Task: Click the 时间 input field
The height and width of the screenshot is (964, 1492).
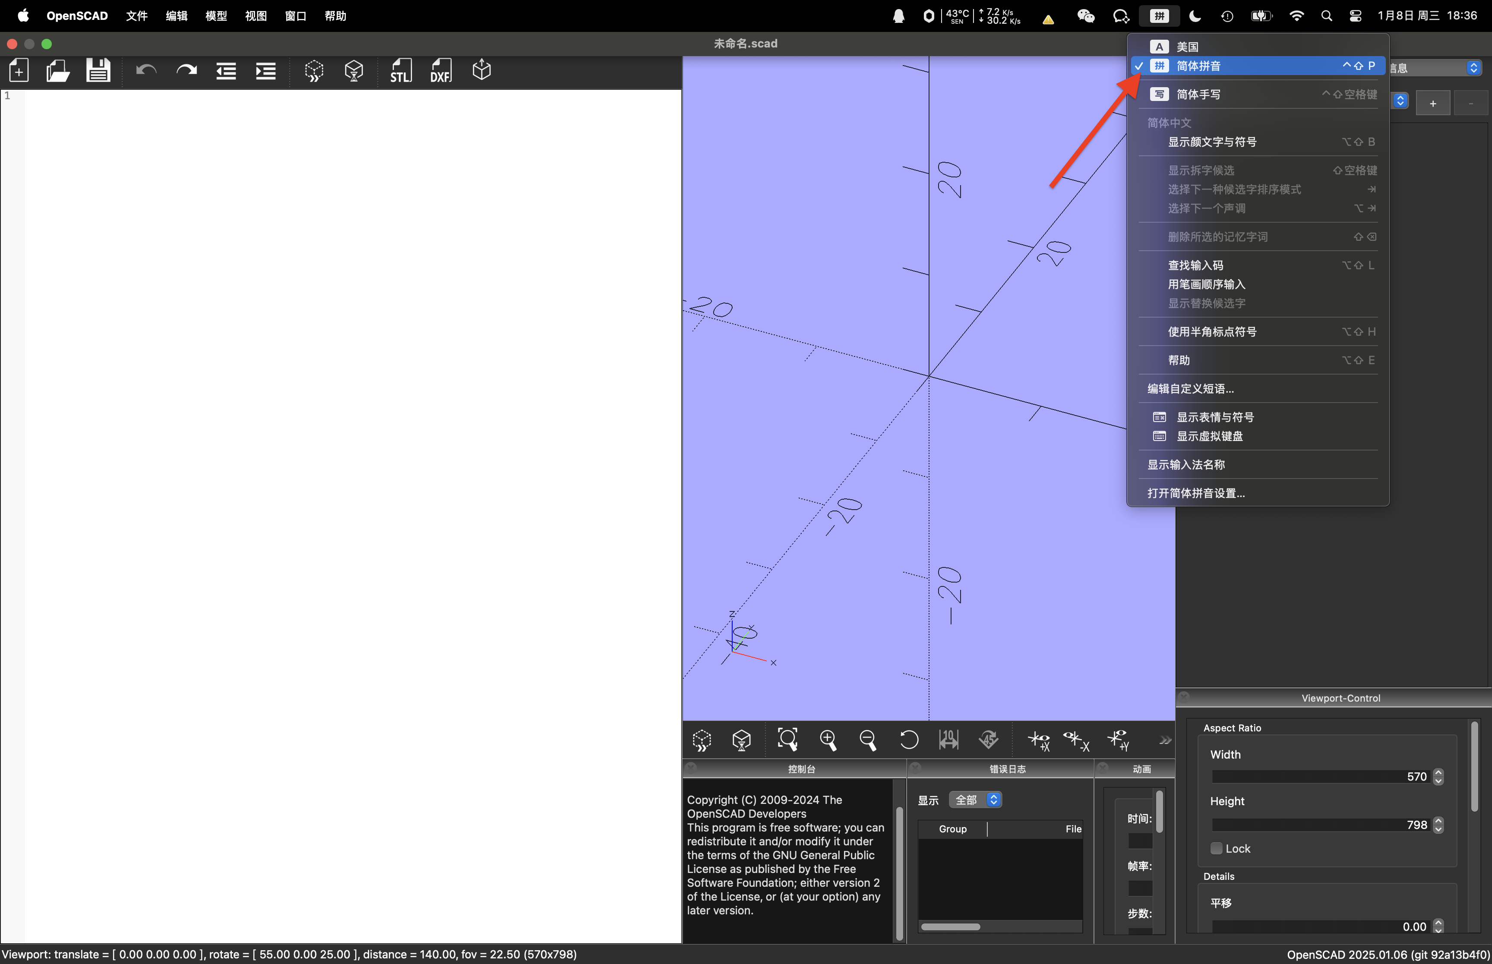Action: pos(1140,841)
